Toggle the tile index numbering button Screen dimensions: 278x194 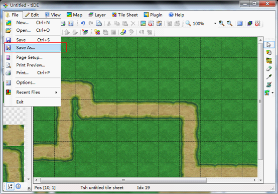10,186
